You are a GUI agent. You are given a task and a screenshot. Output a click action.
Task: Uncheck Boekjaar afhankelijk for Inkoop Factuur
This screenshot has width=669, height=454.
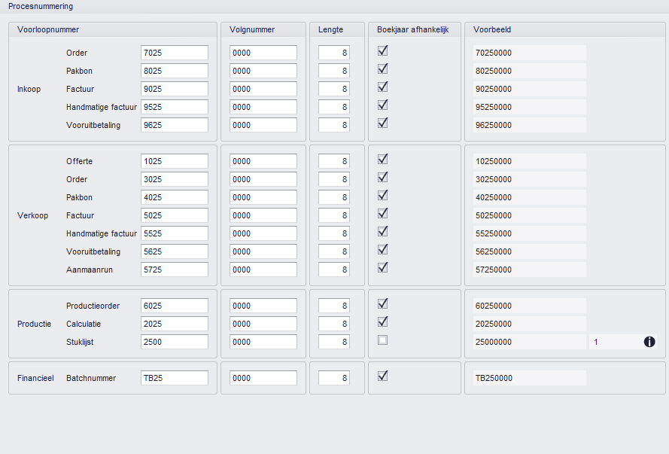pos(383,87)
